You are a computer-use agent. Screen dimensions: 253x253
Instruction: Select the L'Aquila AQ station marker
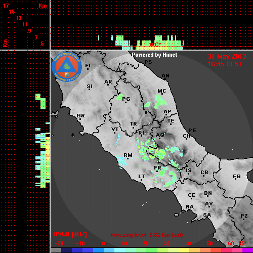click(159, 139)
